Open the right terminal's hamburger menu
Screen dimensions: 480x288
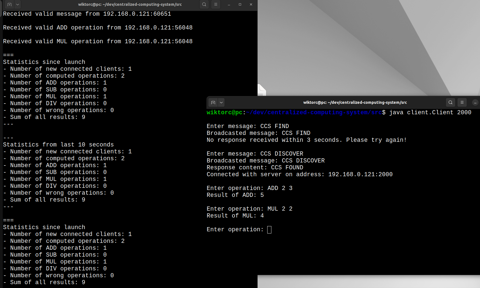click(x=462, y=102)
